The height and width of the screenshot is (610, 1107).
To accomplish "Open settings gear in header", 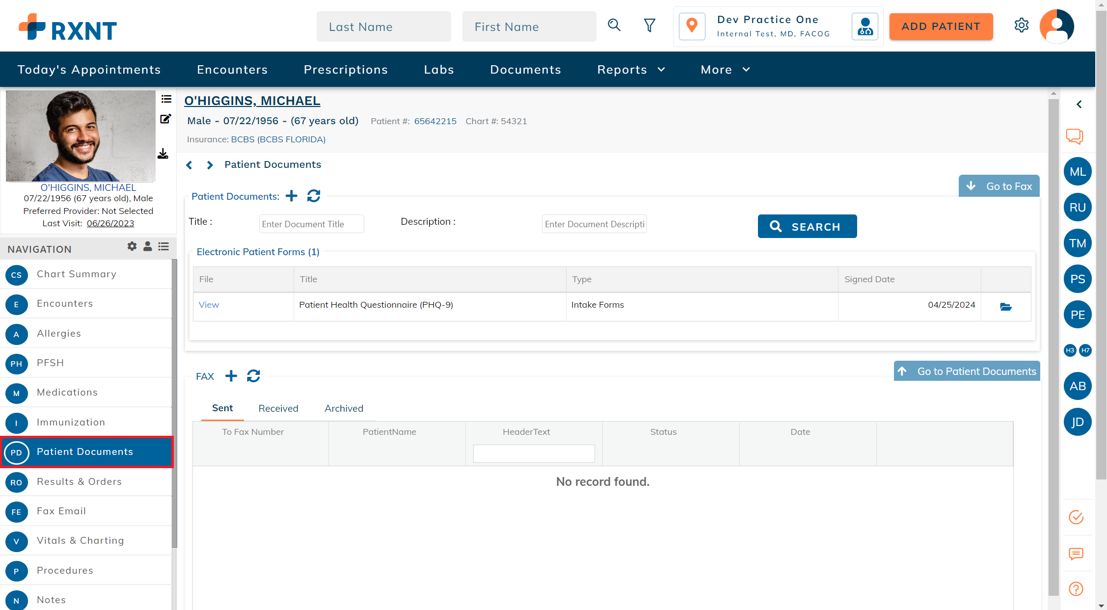I will tap(1022, 26).
